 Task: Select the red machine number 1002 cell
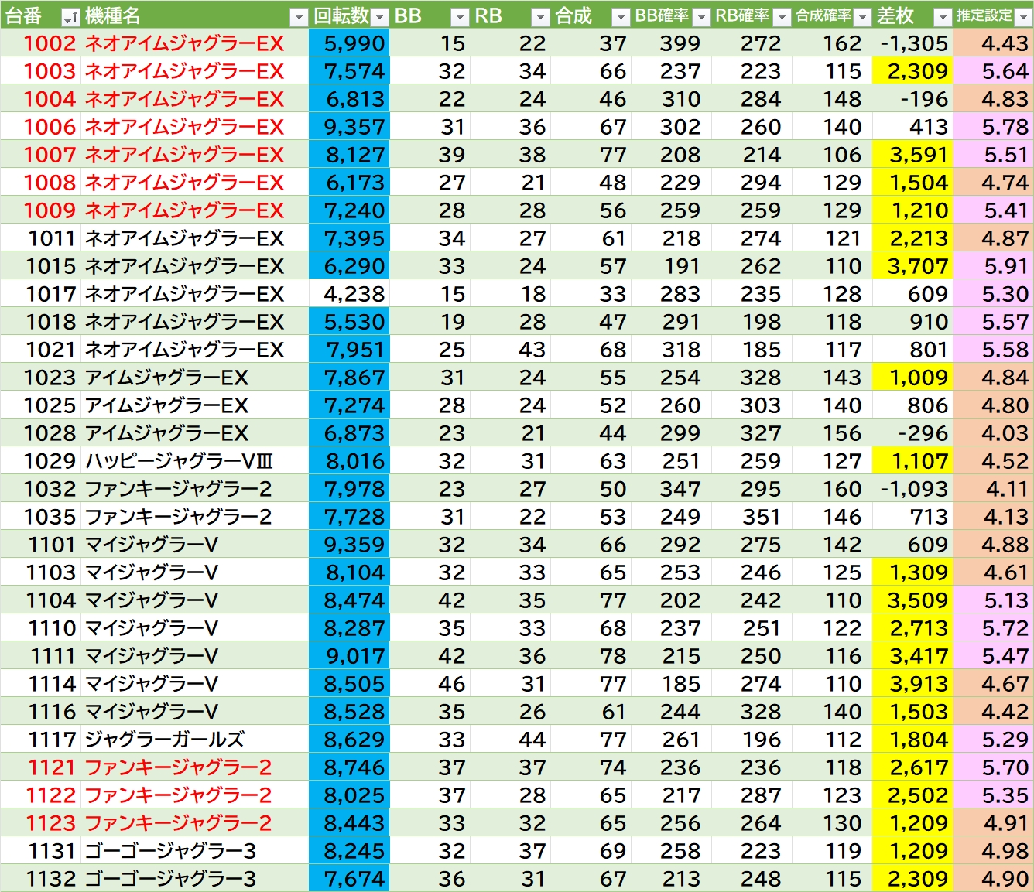click(50, 43)
